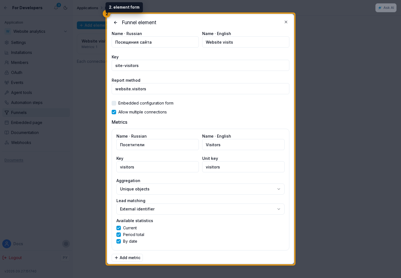Click the Add element button behind the dialog
This screenshot has width=401, height=278.
click(x=92, y=25)
